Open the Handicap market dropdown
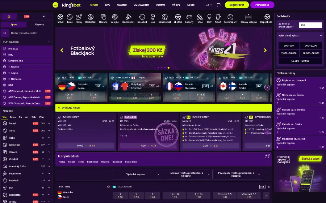The image size is (326, 203). (187, 174)
